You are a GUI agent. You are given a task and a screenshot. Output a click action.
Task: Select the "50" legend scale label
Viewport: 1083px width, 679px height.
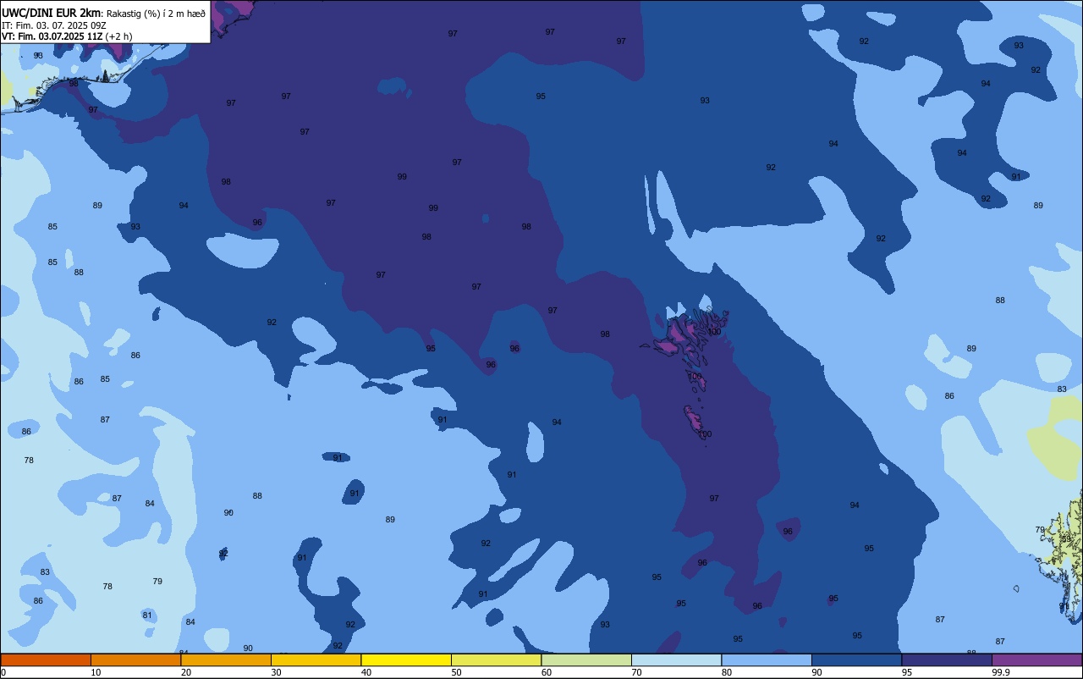(456, 672)
